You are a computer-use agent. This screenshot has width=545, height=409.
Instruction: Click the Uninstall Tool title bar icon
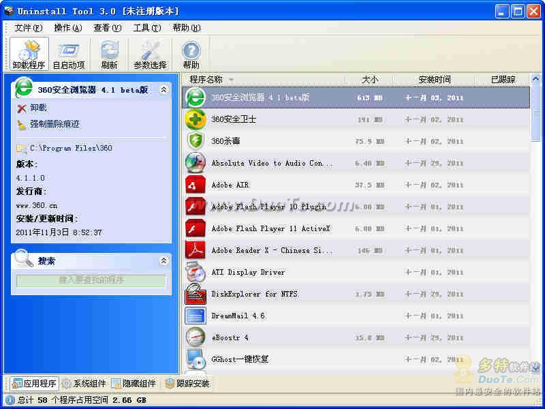point(8,11)
